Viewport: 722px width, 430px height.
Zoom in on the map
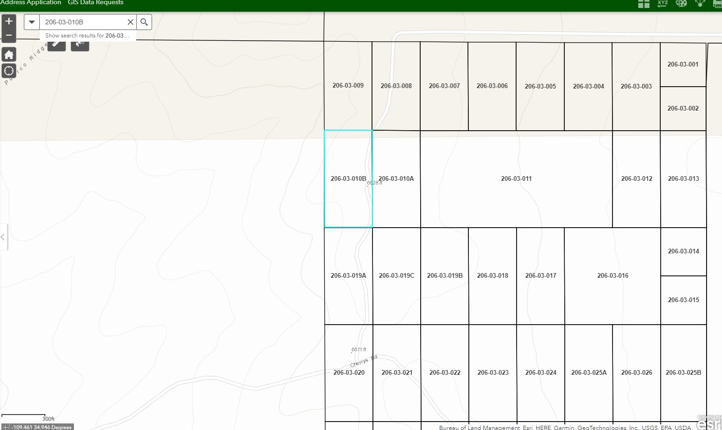9,22
